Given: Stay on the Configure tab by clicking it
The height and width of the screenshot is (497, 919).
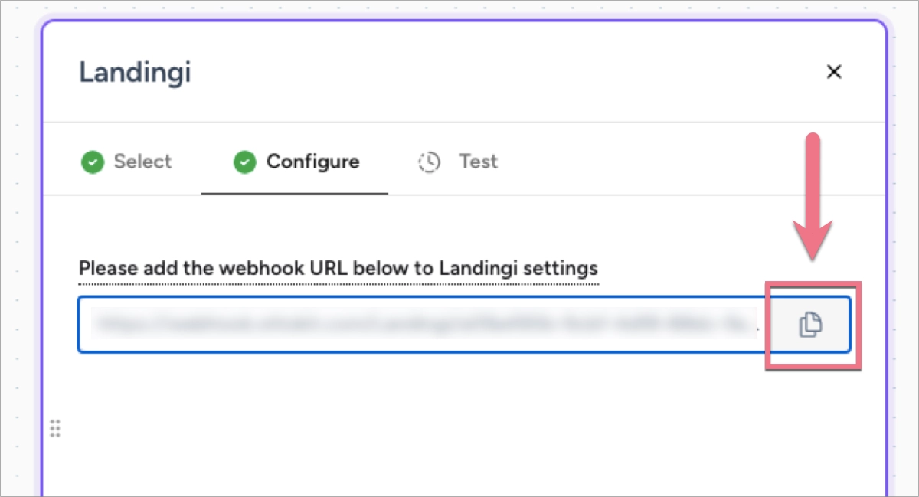Looking at the screenshot, I should [312, 162].
